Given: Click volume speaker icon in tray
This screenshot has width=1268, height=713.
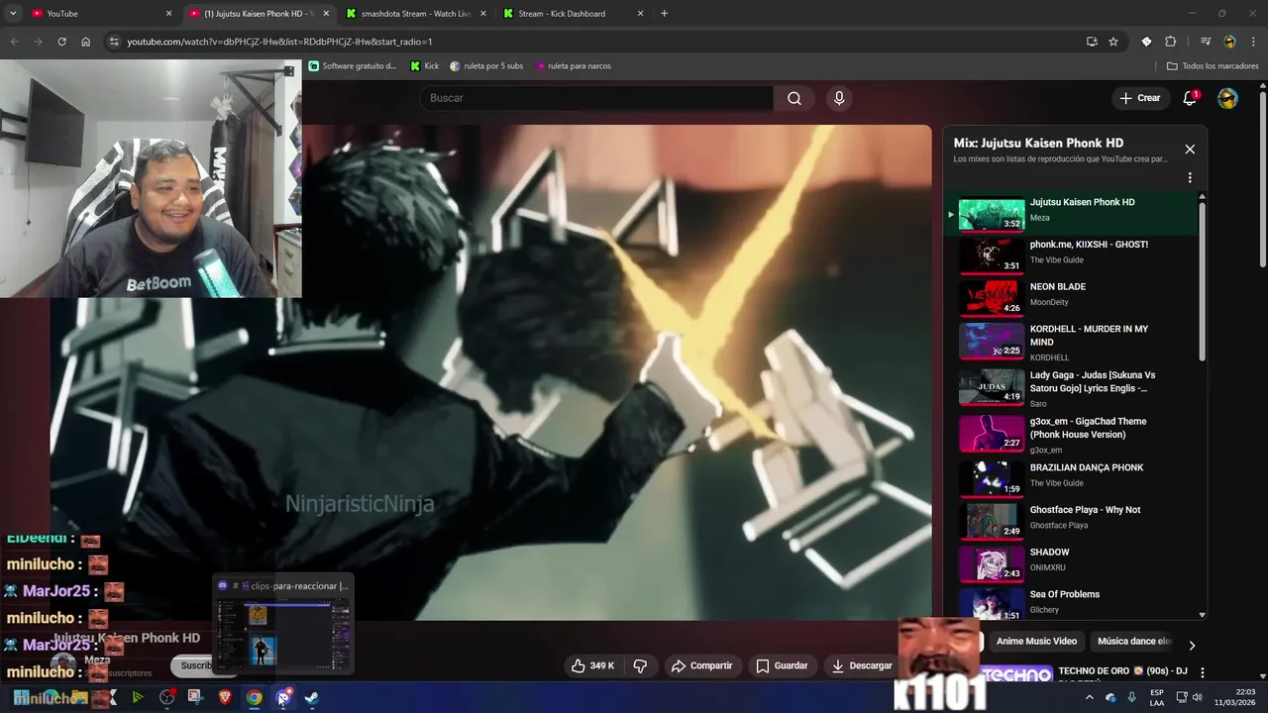Looking at the screenshot, I should point(1200,697).
